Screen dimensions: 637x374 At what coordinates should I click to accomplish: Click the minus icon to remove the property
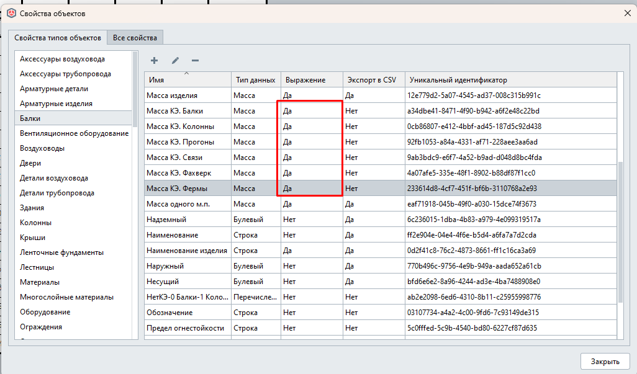(x=195, y=60)
